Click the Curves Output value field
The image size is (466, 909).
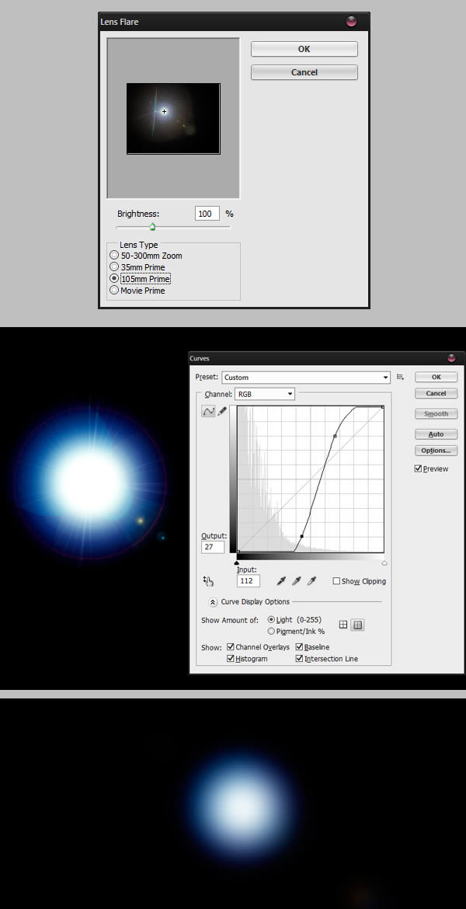point(213,547)
